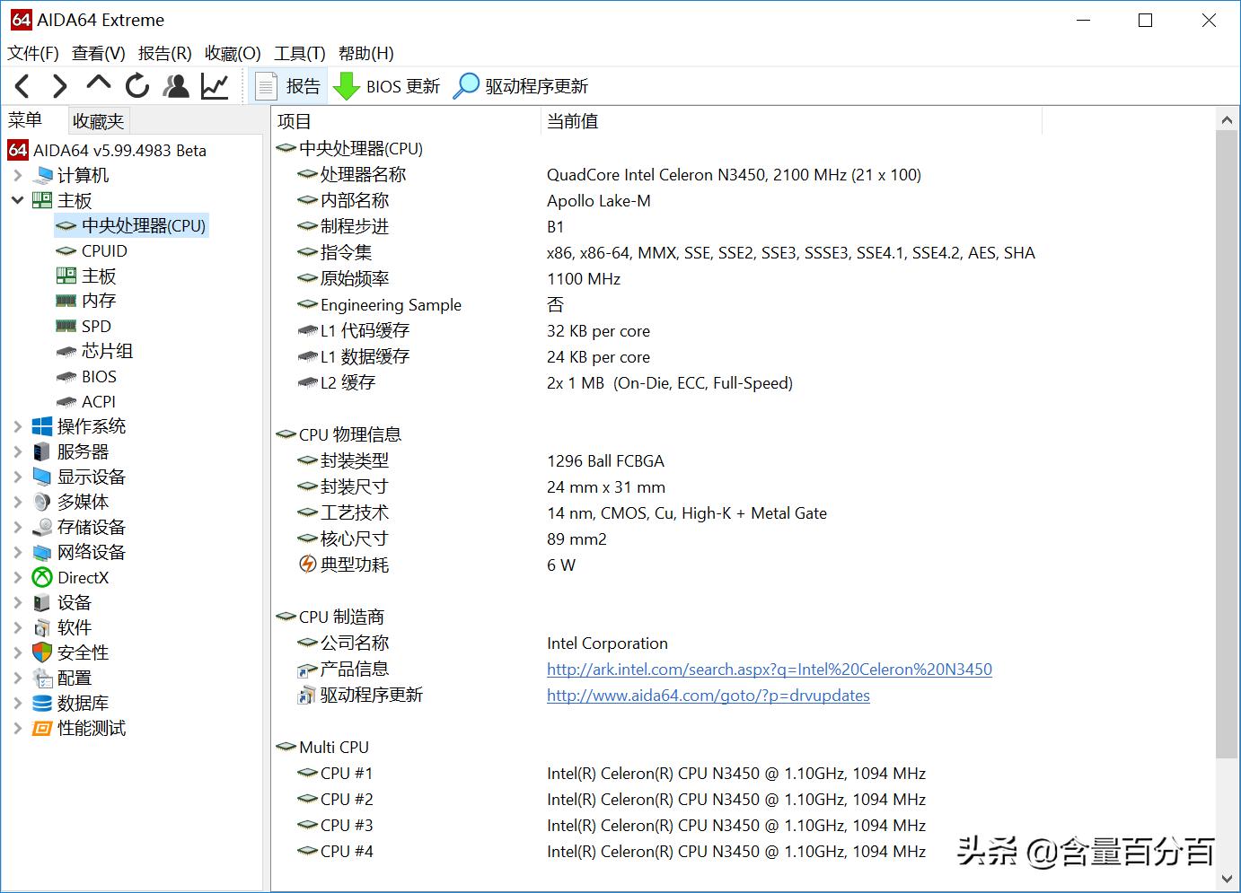1241x893 pixels.
Task: Follow the aida64.com driver updates link
Action: pos(708,695)
